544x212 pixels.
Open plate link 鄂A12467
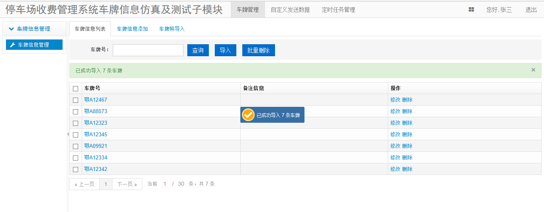tap(96, 100)
